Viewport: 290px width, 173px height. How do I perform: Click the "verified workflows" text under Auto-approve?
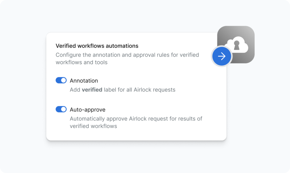93,126
